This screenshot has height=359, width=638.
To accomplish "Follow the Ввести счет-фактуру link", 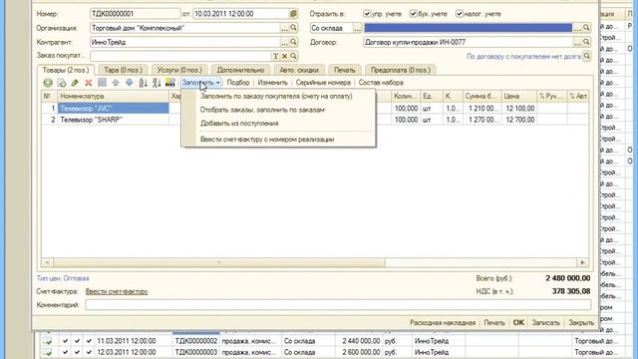I will [x=117, y=291].
